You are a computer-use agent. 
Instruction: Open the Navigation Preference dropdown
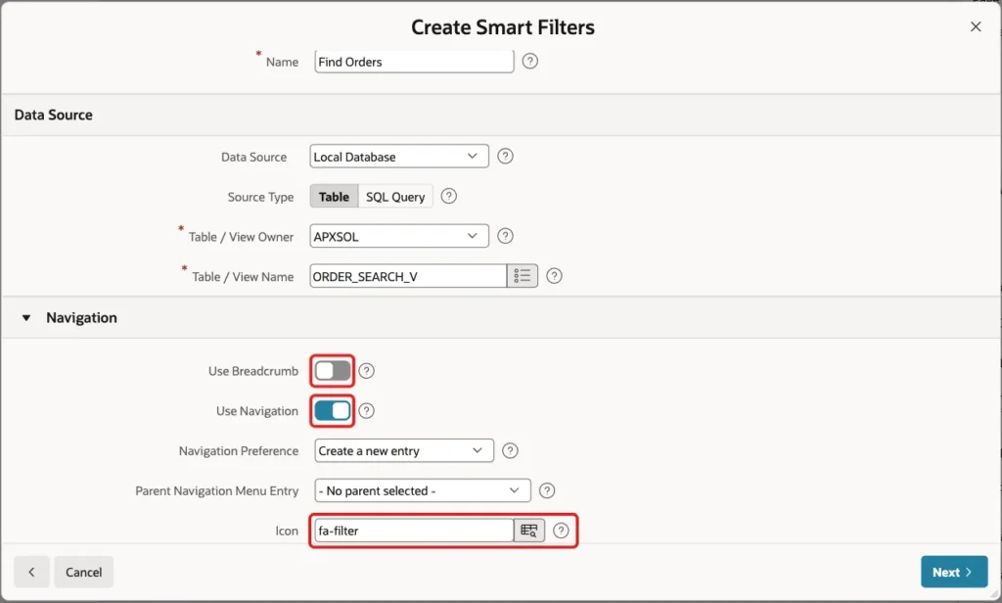pyautogui.click(x=404, y=451)
